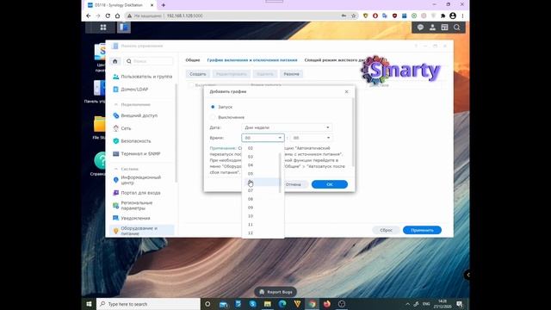The height and width of the screenshot is (310, 551).
Task: Collapse the Система sidebar section
Action: (x=116, y=169)
